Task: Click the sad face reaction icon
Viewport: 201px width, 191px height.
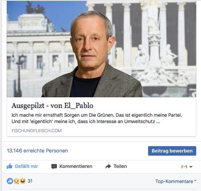Action: pyautogui.click(x=16, y=181)
